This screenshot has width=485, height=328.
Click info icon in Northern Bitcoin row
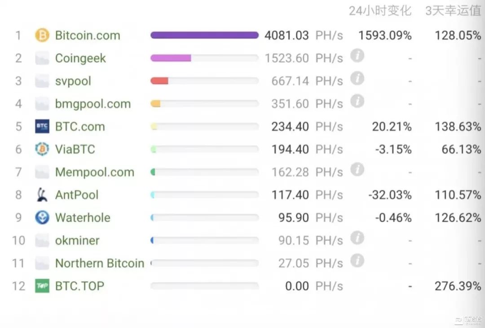[x=357, y=261]
